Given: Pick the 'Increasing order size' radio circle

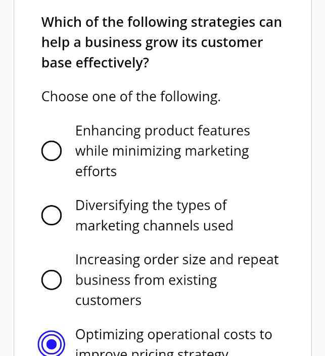Looking at the screenshot, I should pos(52,280).
